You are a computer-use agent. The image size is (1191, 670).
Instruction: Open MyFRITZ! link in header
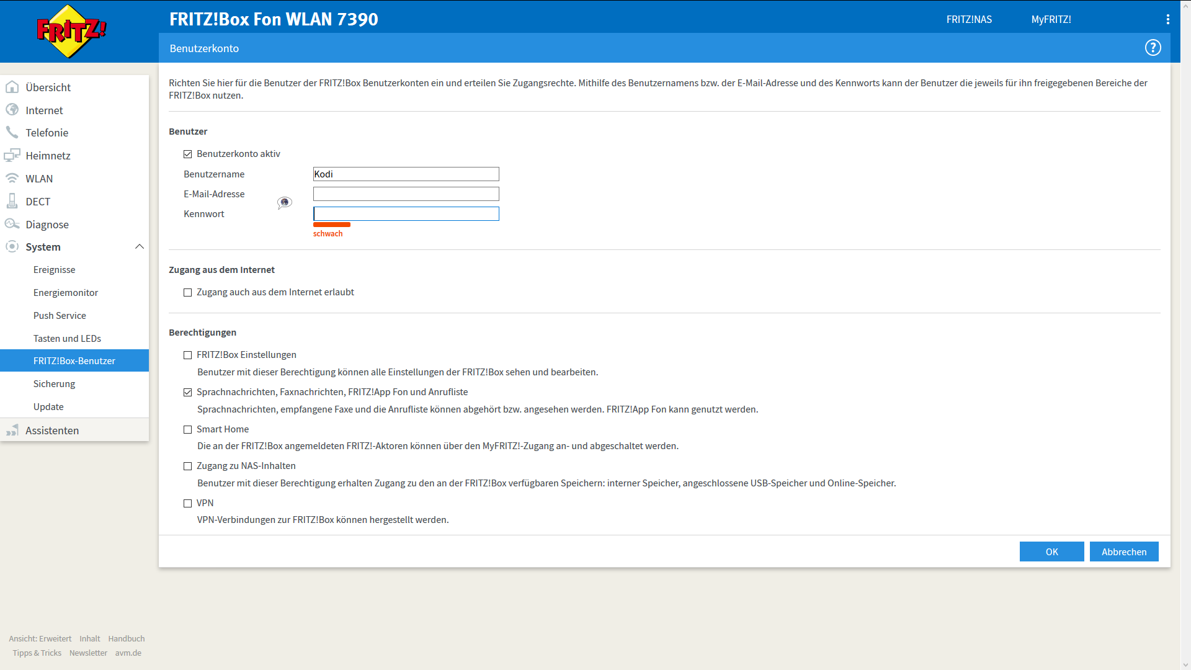[1051, 19]
